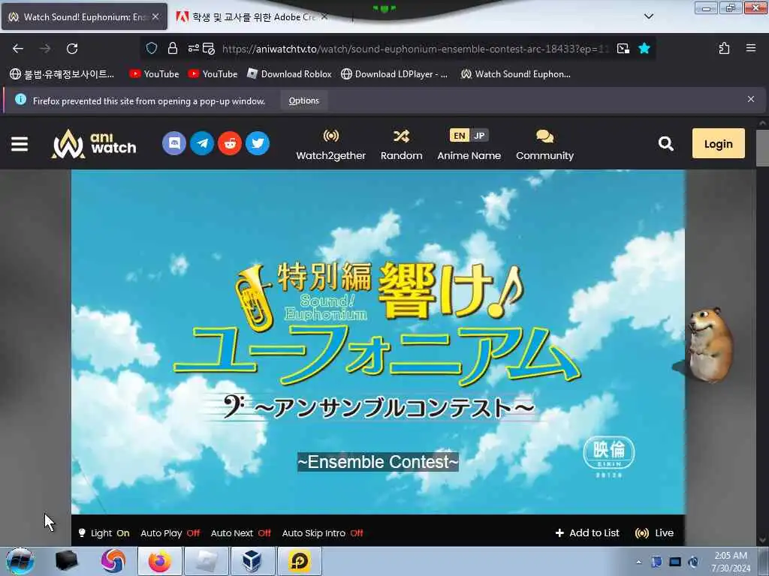Open the second YouTube bookmark
Viewport: 769px width, 576px height.
213,74
